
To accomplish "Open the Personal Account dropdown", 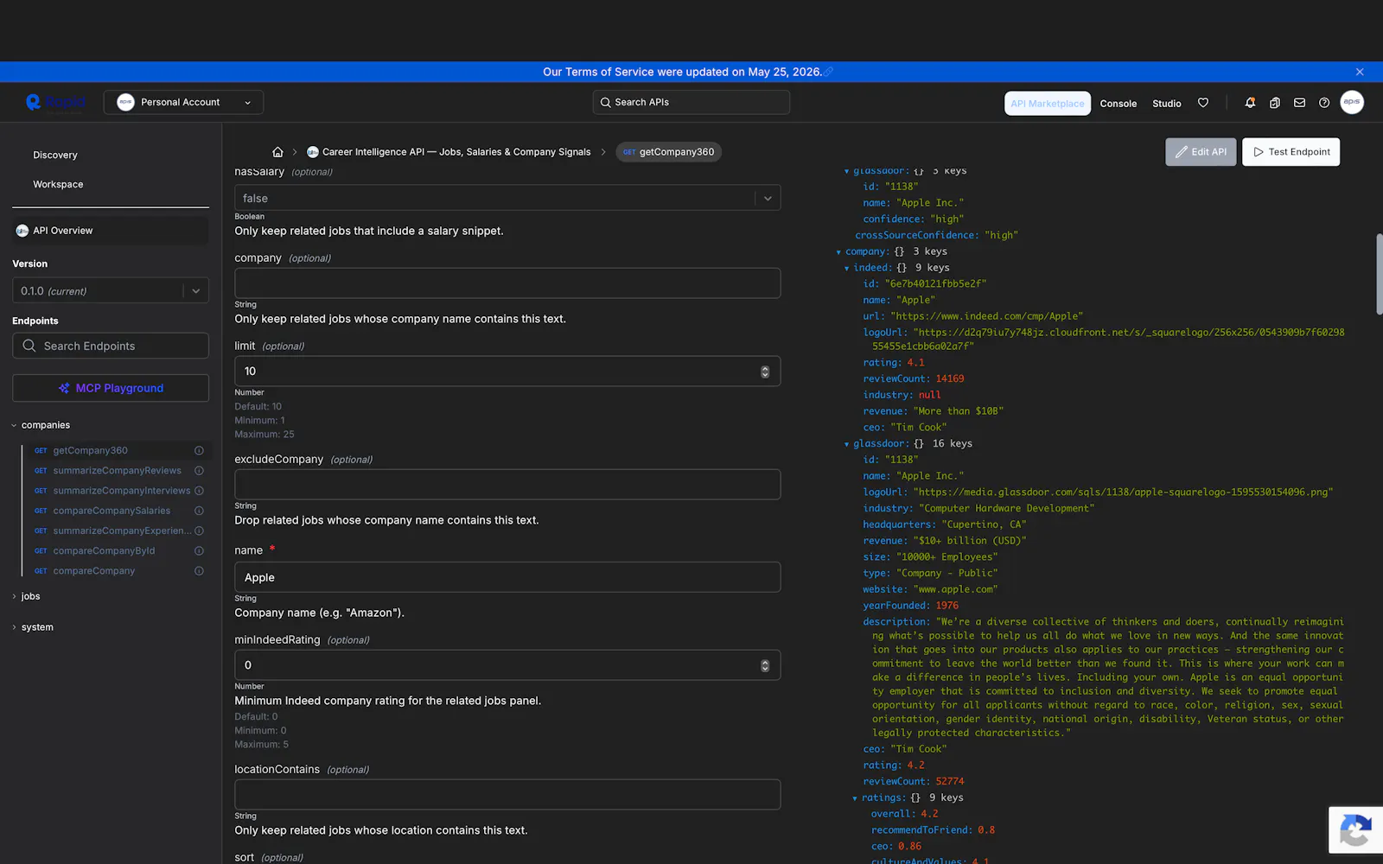I will click(183, 102).
